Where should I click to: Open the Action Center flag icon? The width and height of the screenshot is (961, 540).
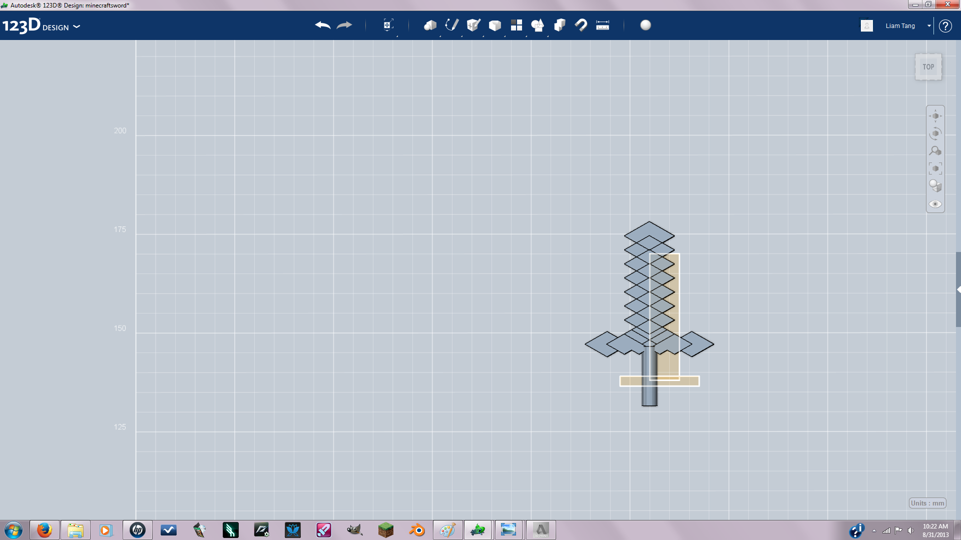[x=898, y=530]
